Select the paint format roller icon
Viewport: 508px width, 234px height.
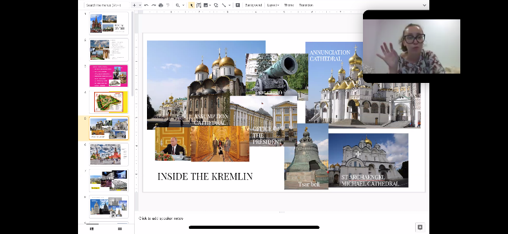tap(168, 5)
